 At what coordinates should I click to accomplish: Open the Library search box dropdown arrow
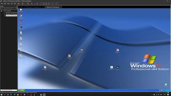pos(17,8)
